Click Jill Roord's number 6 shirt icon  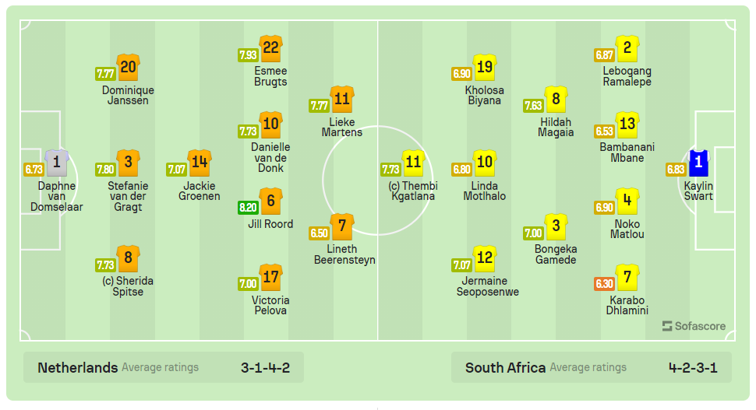tap(270, 201)
